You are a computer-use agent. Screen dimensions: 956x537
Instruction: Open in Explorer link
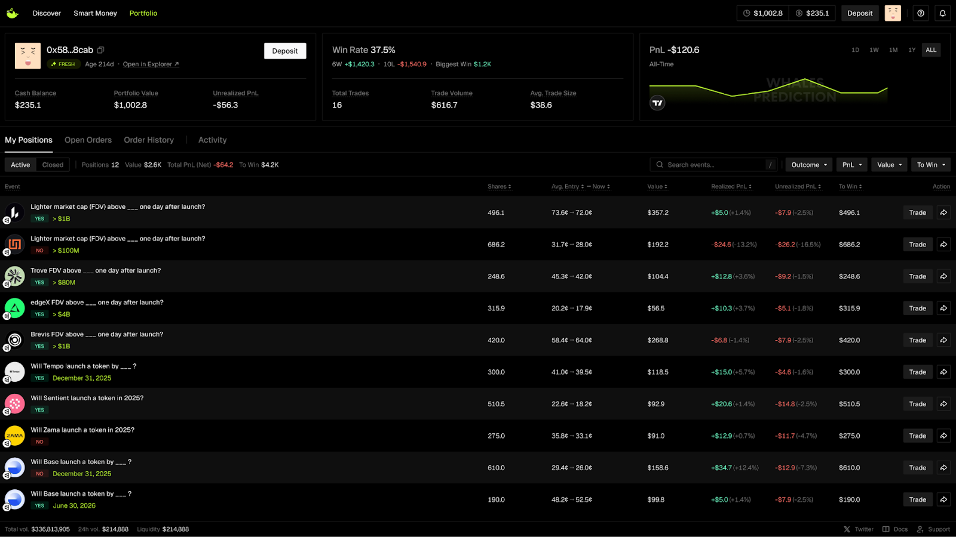(x=151, y=64)
